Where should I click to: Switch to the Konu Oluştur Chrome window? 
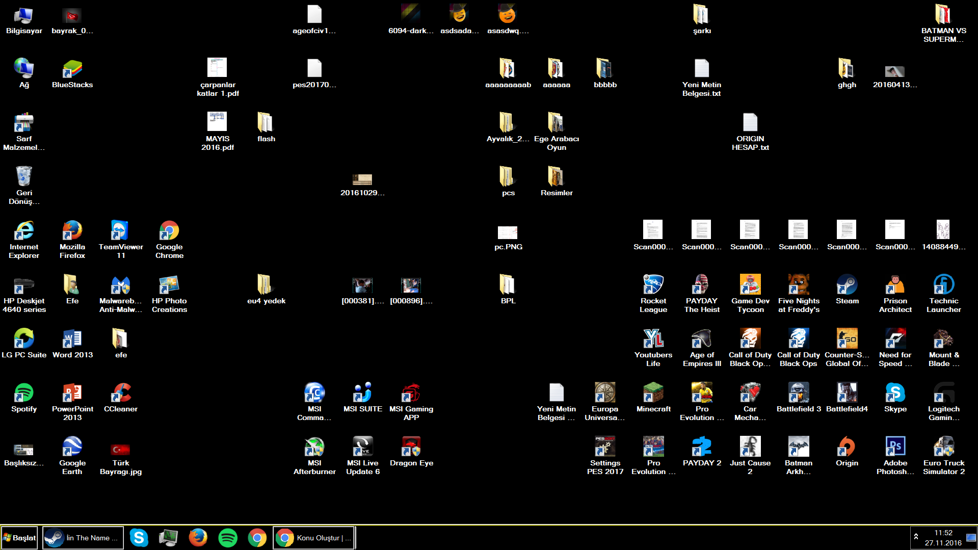(x=313, y=538)
